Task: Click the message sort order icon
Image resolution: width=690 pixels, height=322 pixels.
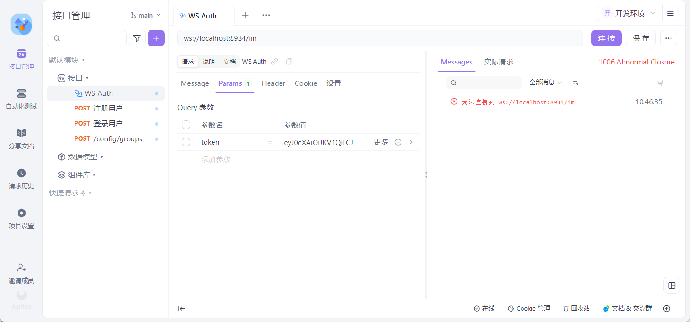Action: (x=576, y=83)
